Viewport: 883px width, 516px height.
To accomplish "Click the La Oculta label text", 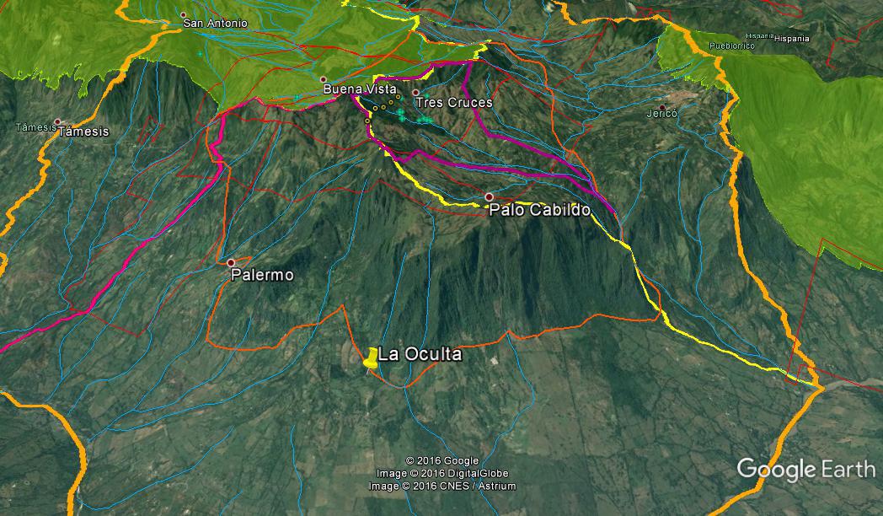I will (x=420, y=355).
